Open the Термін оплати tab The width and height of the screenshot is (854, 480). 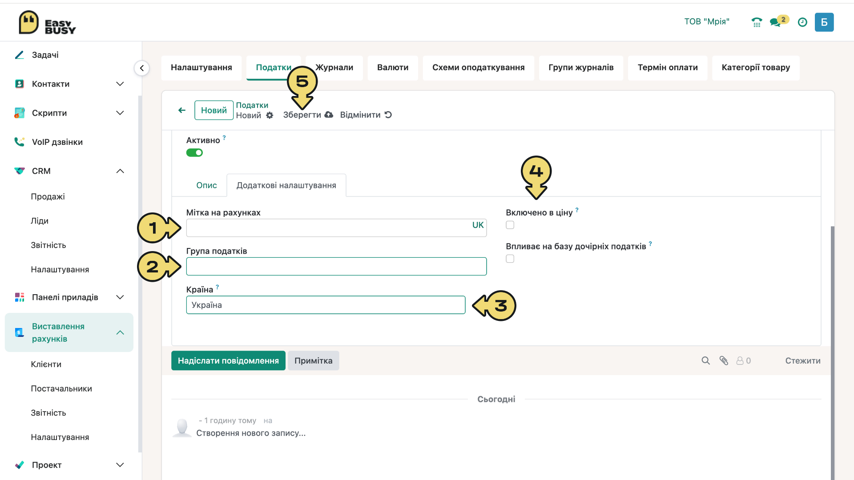668,68
